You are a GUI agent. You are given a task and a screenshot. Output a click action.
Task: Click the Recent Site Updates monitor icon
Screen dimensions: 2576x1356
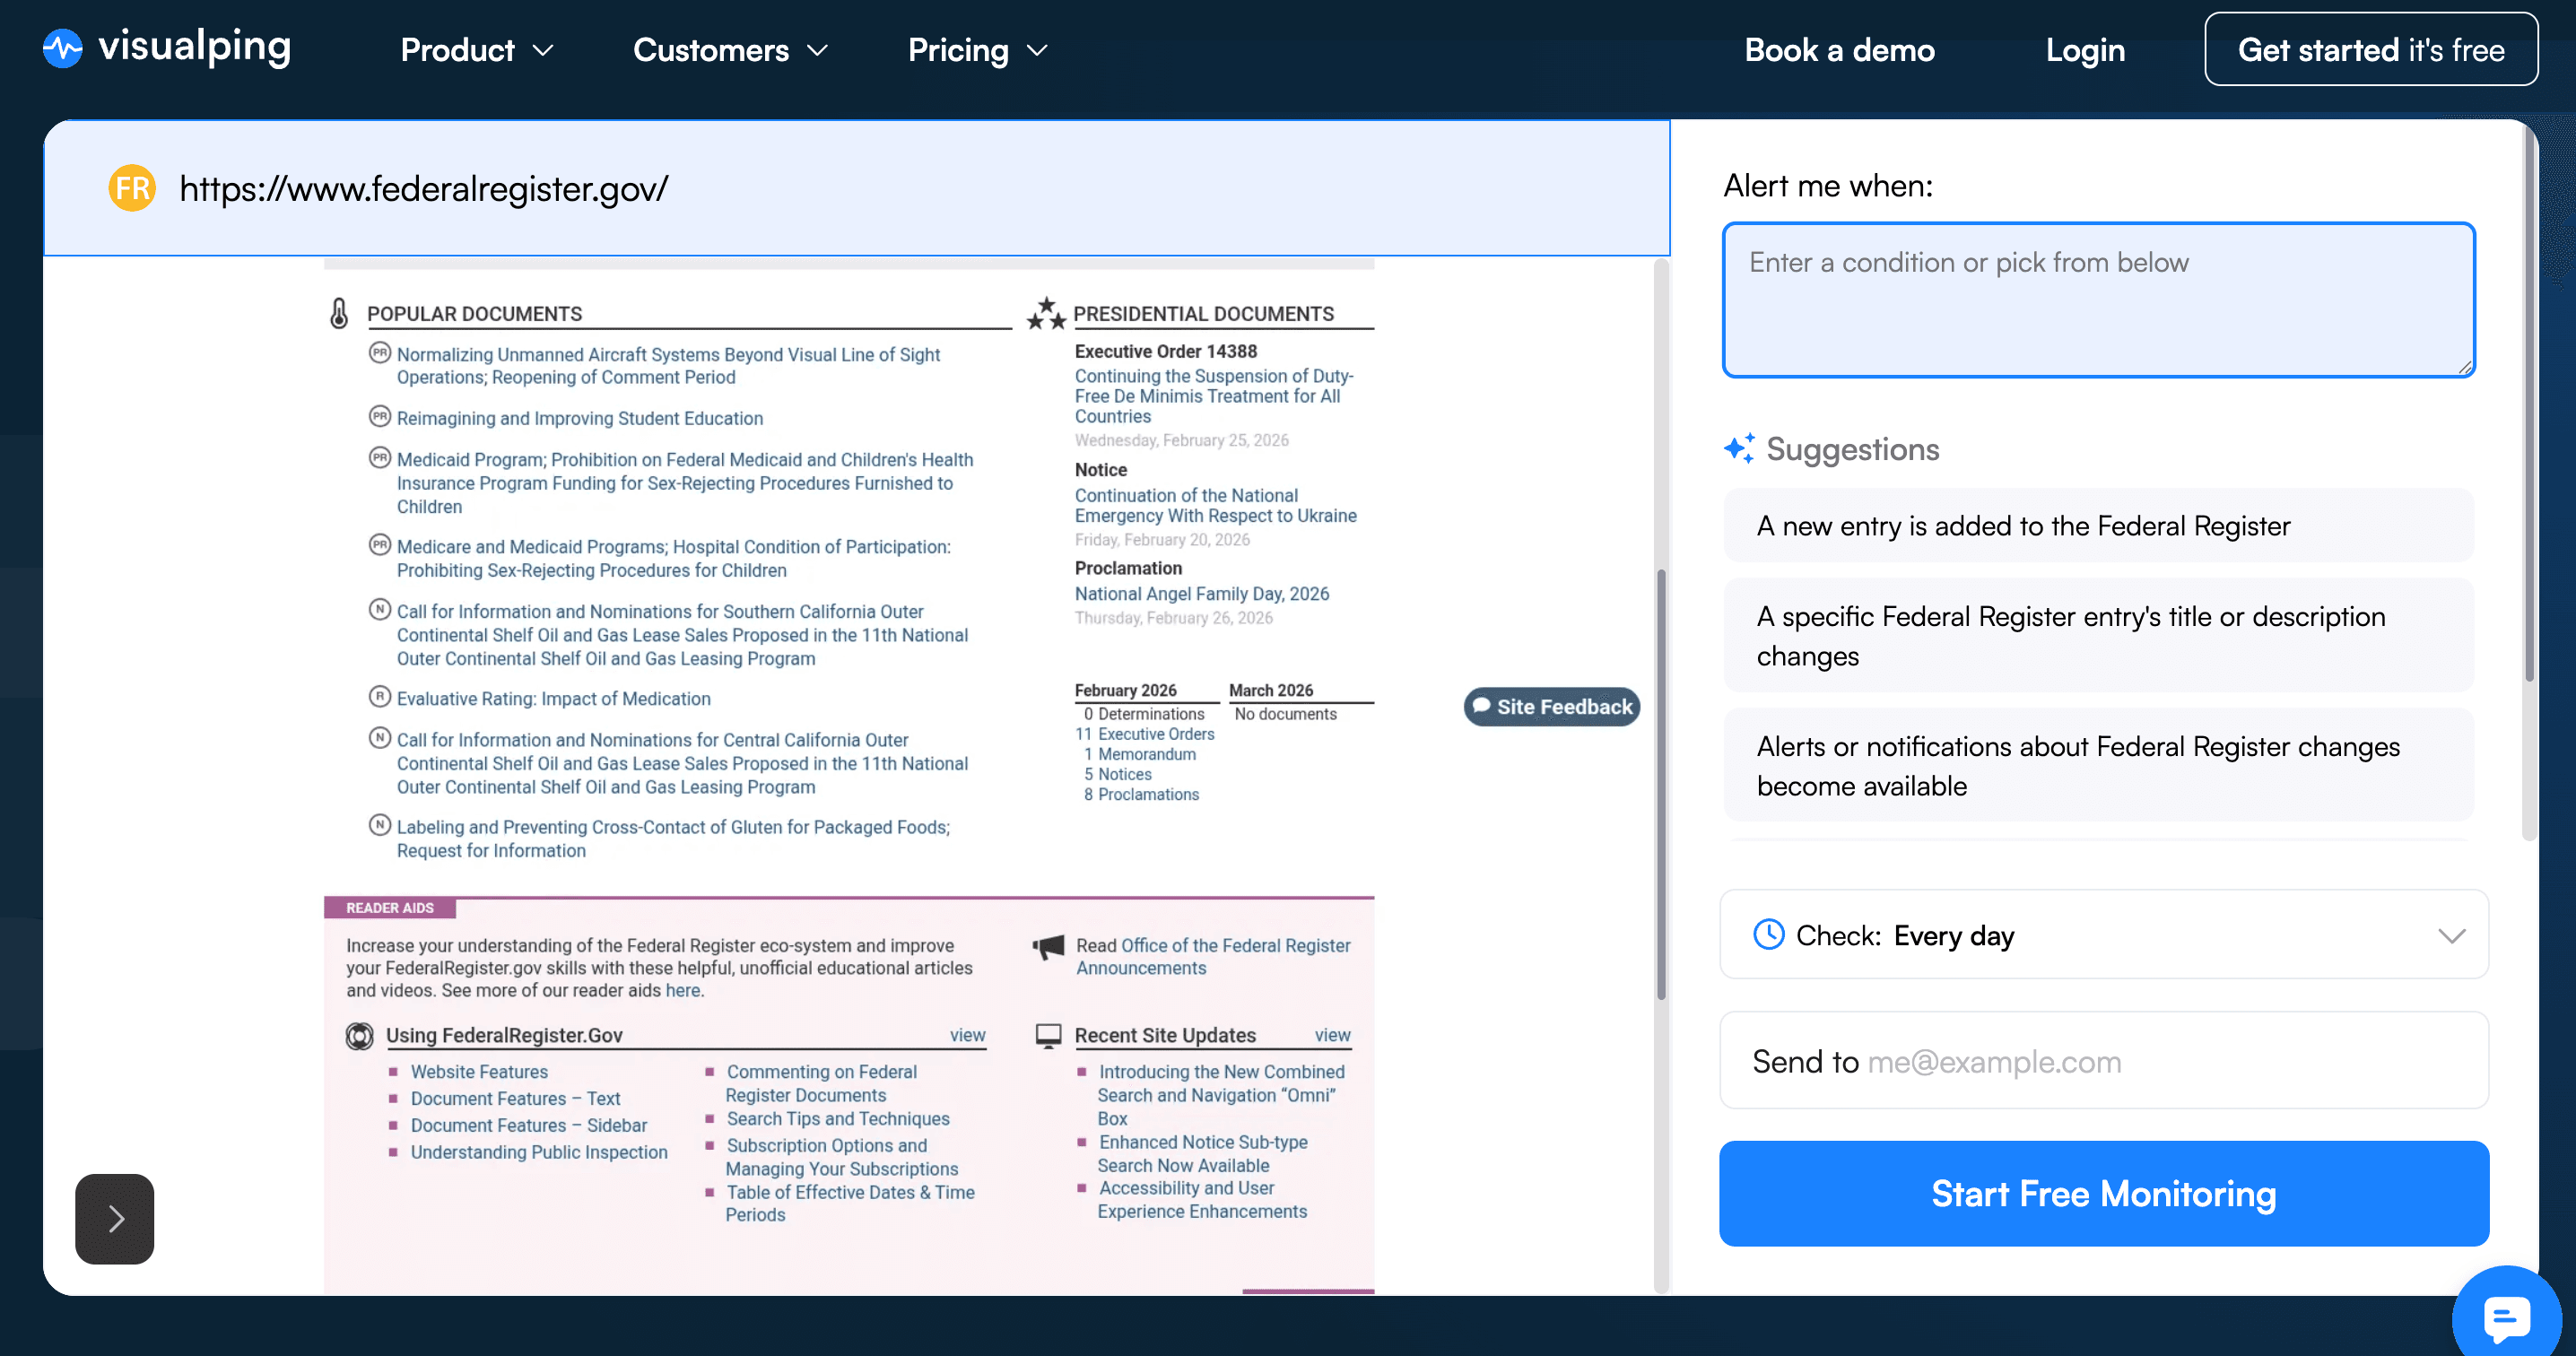pos(1048,1035)
